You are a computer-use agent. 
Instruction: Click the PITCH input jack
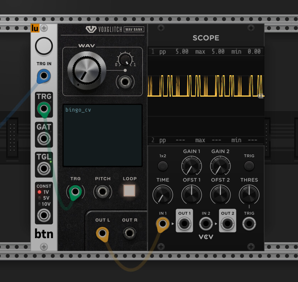pos(103,191)
